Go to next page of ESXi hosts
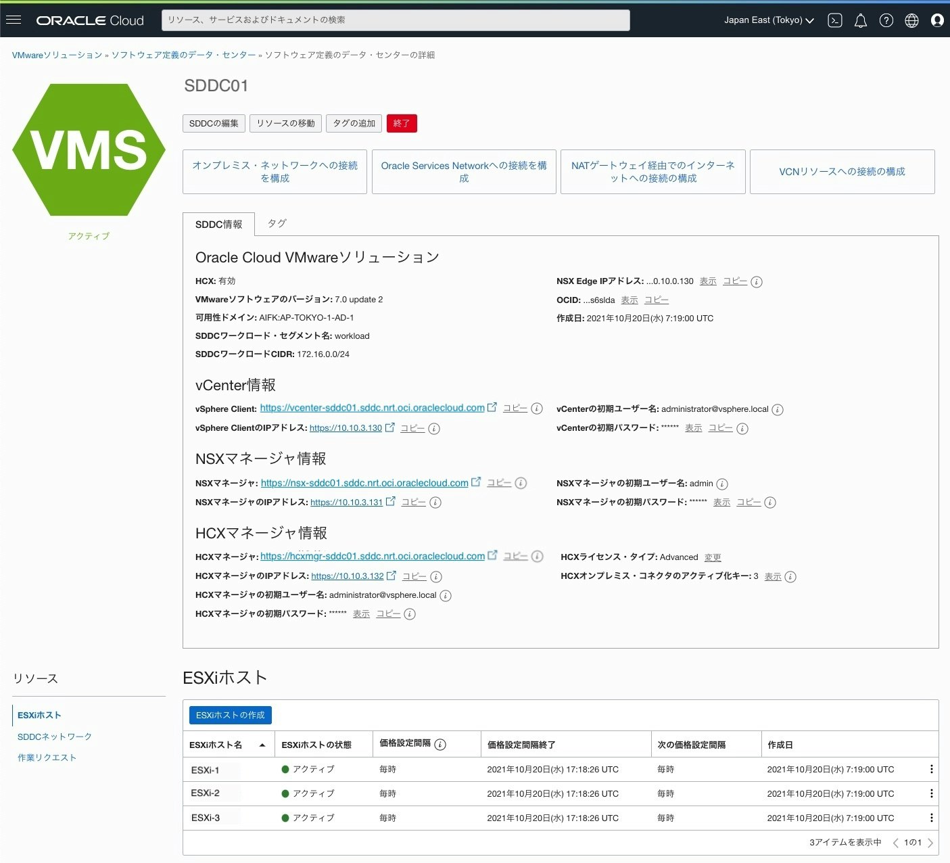The height and width of the screenshot is (863, 950). (930, 843)
